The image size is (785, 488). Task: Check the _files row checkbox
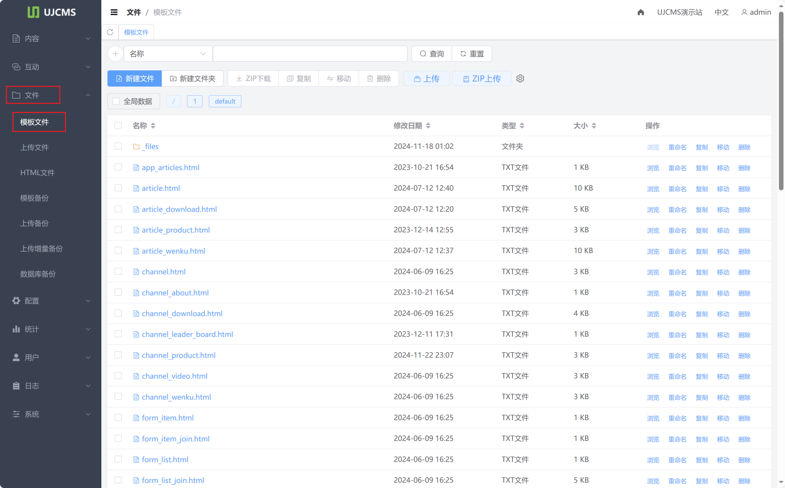pyautogui.click(x=118, y=146)
